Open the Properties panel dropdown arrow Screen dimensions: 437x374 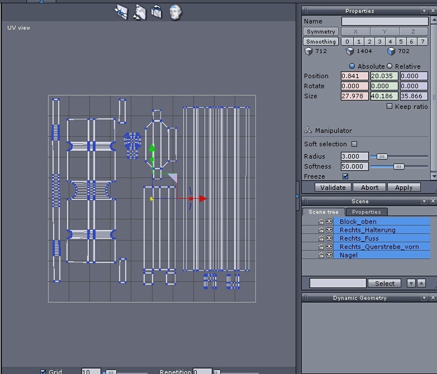424,11
